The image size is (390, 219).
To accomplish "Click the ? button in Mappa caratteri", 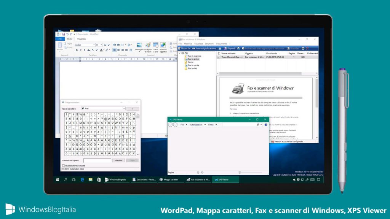I will (x=133, y=108).
